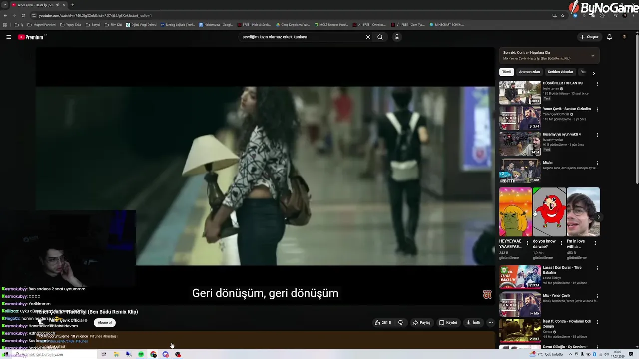Focus the YouTube search input field
The image size is (639, 359).
click(302, 37)
